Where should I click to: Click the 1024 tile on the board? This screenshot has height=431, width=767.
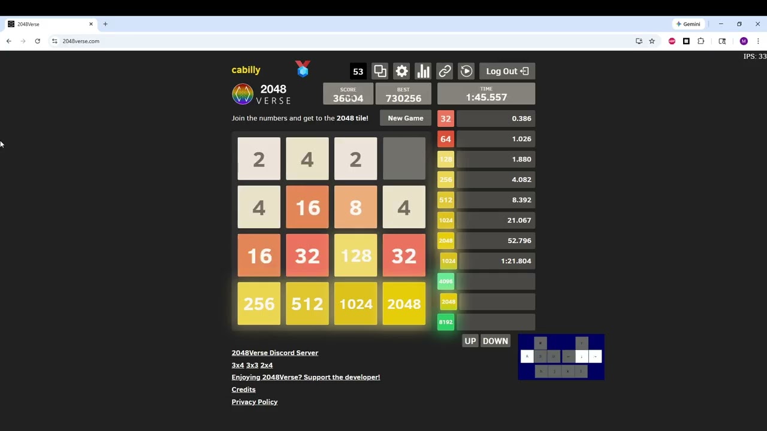tap(356, 304)
